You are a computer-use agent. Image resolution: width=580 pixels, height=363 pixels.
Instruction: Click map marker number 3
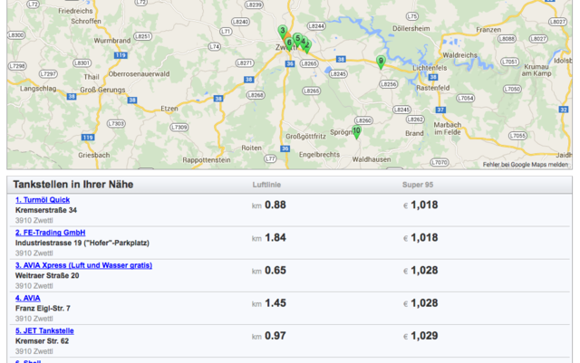[x=282, y=31]
